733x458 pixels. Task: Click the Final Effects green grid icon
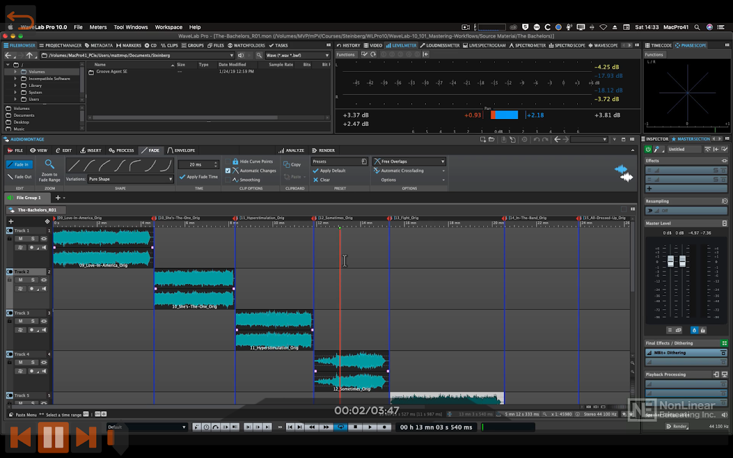pyautogui.click(x=724, y=343)
